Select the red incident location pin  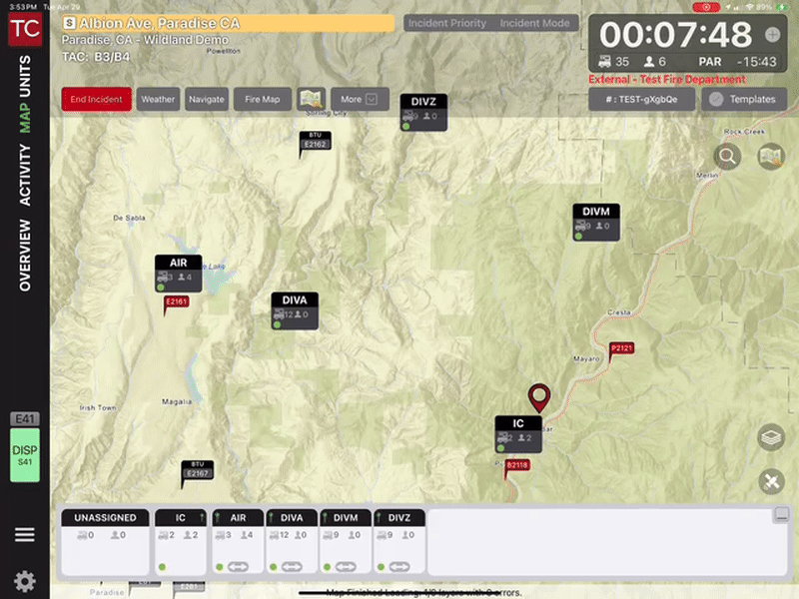540,397
